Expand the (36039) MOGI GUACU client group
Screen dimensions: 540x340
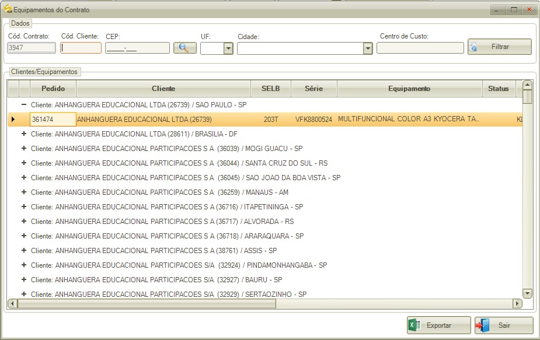coord(24,148)
